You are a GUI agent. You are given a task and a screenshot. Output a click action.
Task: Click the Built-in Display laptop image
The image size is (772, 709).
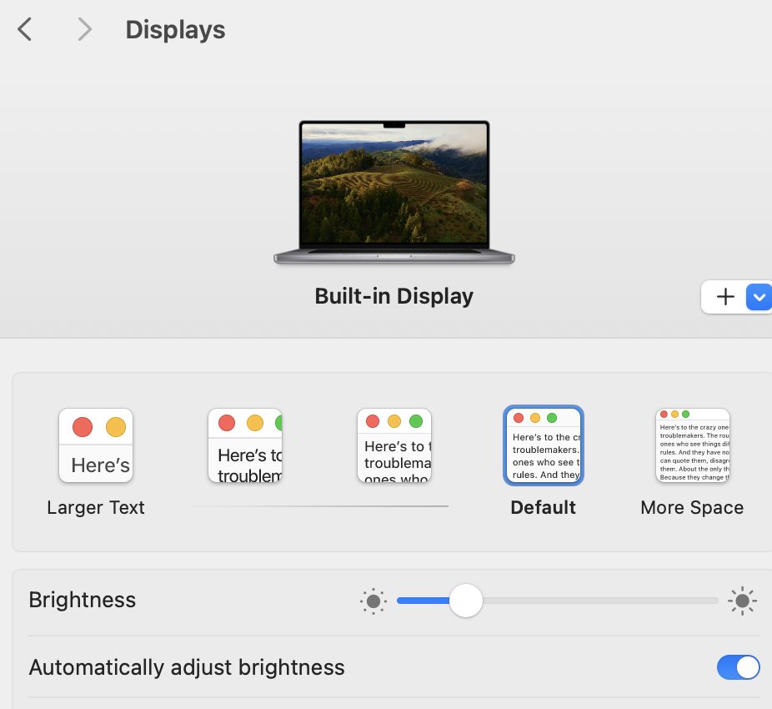point(394,190)
